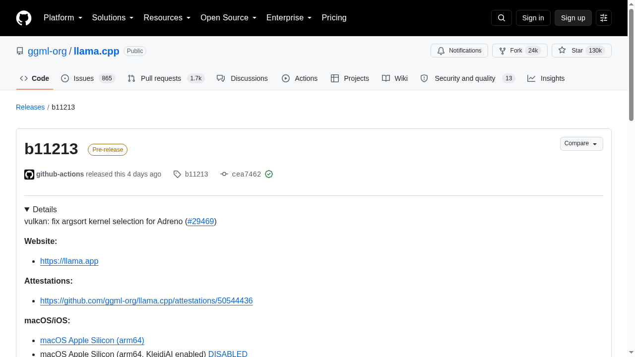Click the cea7462 commit hash
This screenshot has width=635, height=357.
(247, 174)
